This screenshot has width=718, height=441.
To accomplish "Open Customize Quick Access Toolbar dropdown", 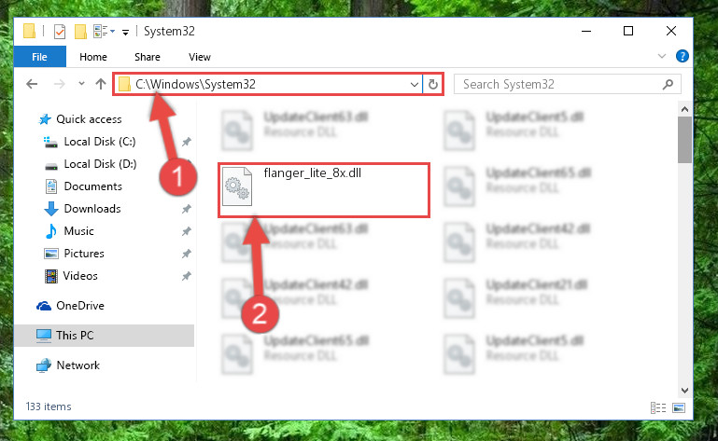I will click(125, 32).
